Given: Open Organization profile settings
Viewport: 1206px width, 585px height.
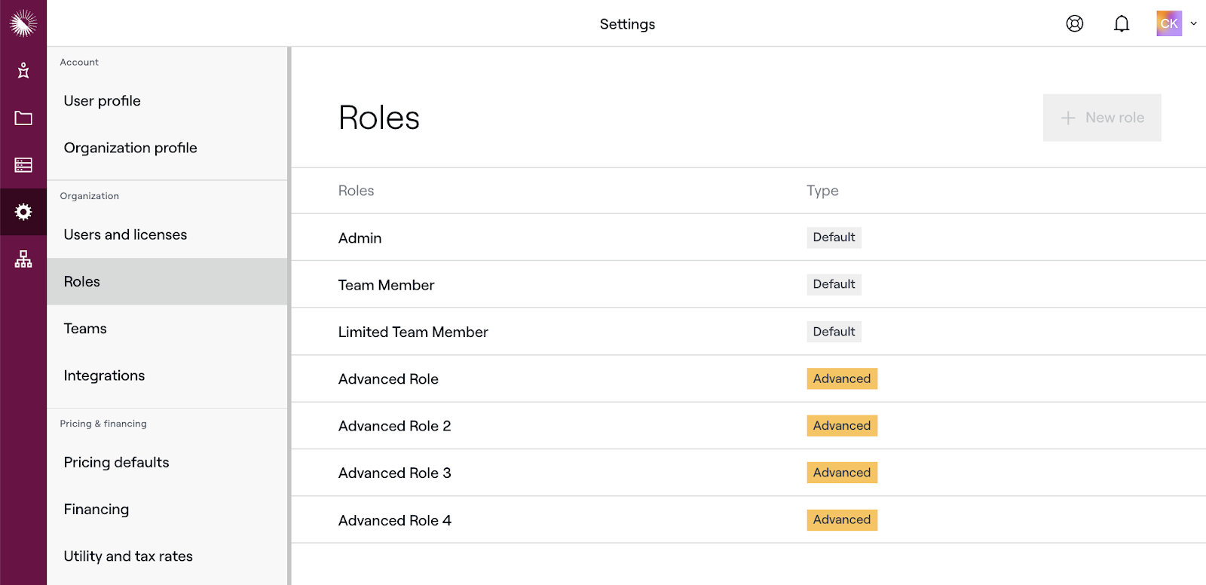Looking at the screenshot, I should pyautogui.click(x=130, y=148).
